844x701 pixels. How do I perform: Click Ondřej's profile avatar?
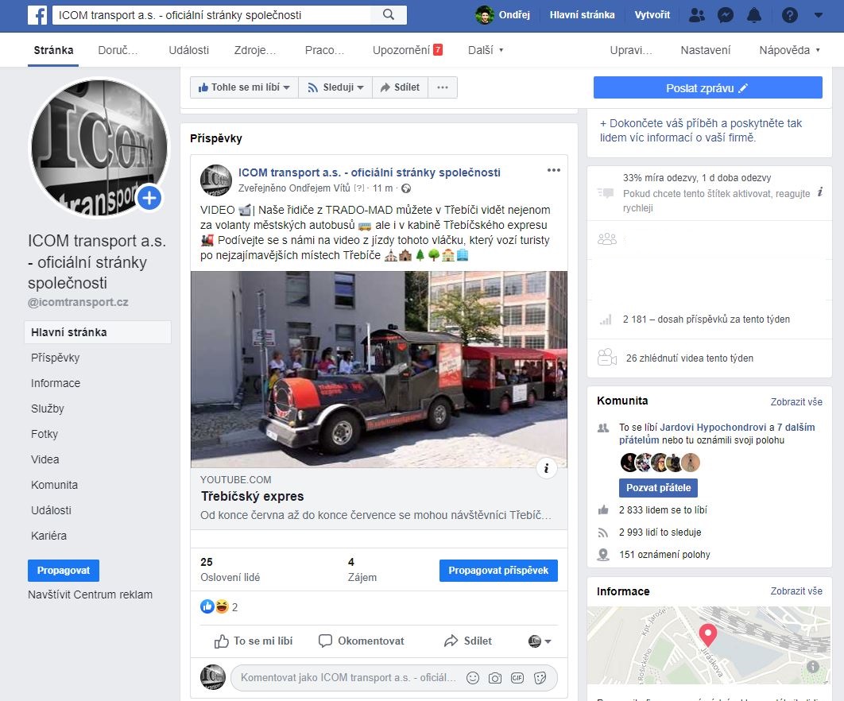click(485, 15)
